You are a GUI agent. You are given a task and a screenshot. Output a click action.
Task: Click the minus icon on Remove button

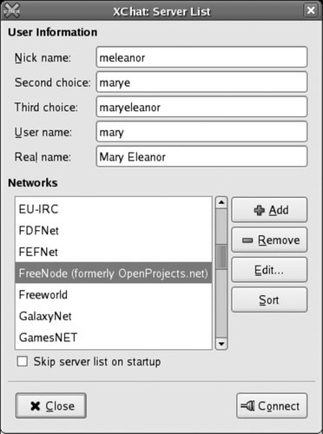247,240
